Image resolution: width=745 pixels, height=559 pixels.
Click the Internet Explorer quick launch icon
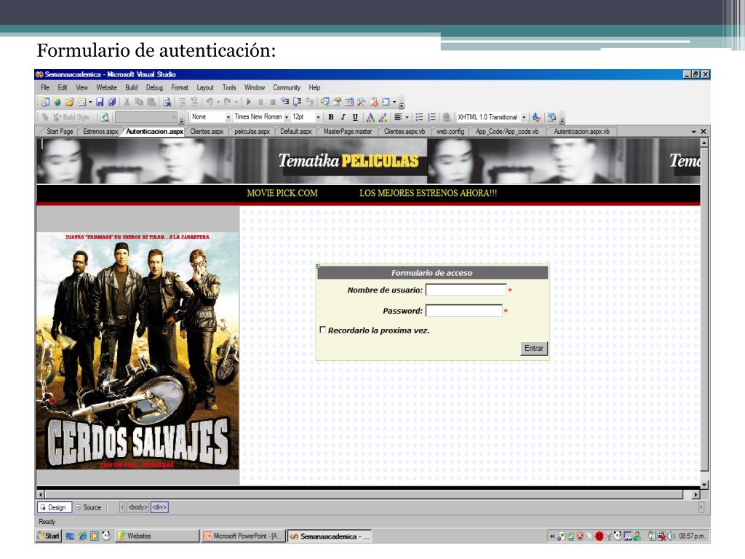[x=82, y=536]
